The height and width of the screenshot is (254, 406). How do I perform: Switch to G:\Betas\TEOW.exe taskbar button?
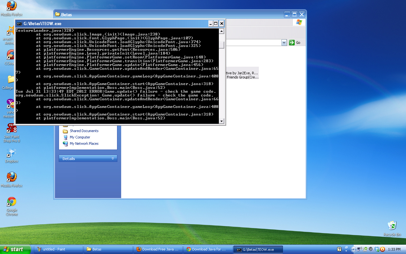[x=258, y=249]
